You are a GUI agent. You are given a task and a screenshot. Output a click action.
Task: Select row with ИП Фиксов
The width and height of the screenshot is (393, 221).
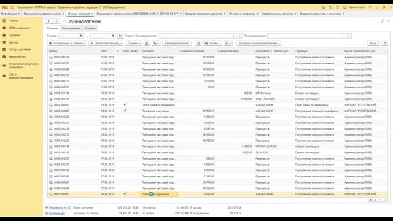[217, 93]
